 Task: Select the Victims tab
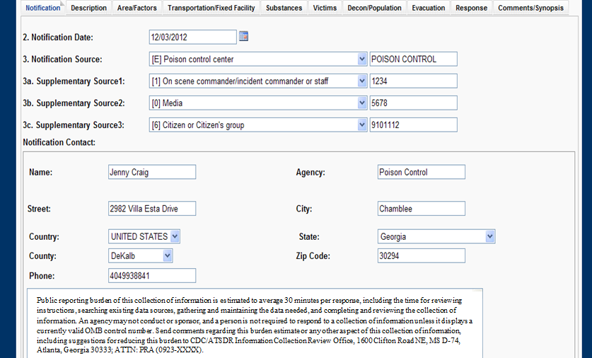(x=325, y=8)
